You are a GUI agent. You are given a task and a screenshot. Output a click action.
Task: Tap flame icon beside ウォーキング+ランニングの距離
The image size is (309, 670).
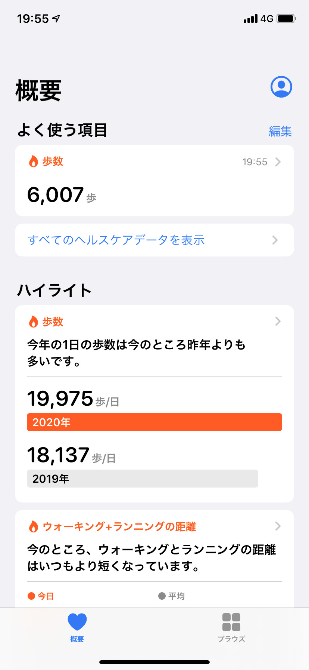click(34, 526)
